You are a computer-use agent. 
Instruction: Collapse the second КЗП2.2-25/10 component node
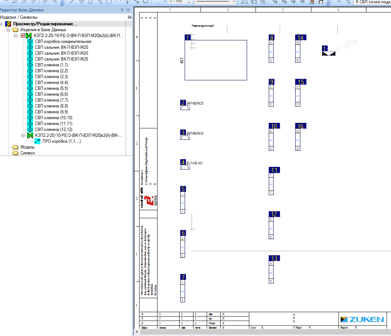click(x=23, y=135)
